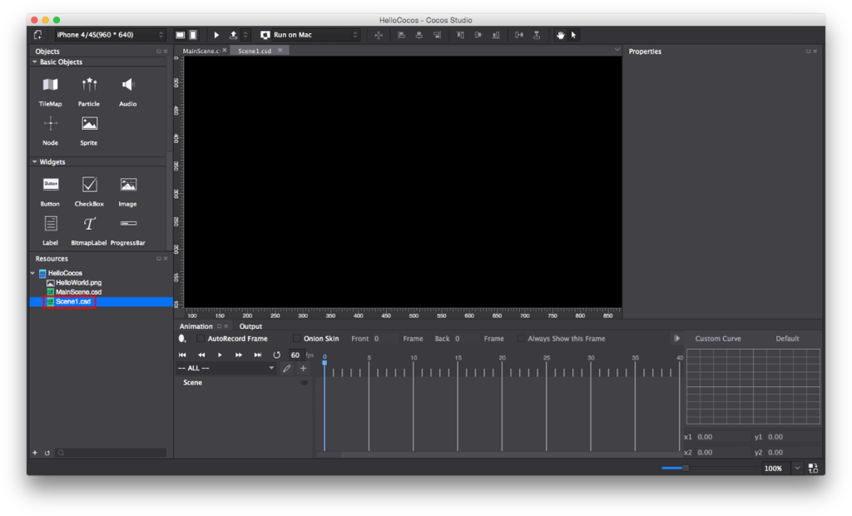
Task: Collapse the Widgets section
Action: click(35, 162)
